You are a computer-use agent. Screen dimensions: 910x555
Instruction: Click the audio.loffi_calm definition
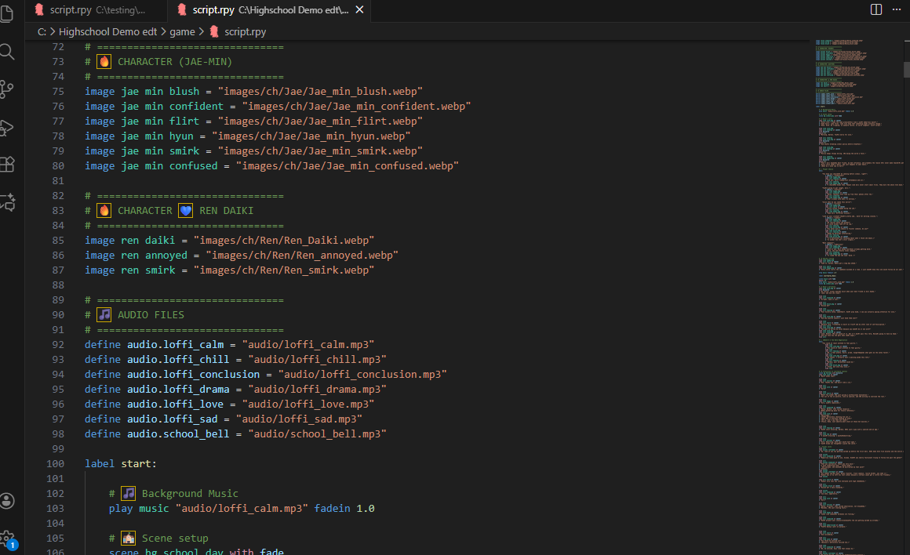click(x=175, y=344)
